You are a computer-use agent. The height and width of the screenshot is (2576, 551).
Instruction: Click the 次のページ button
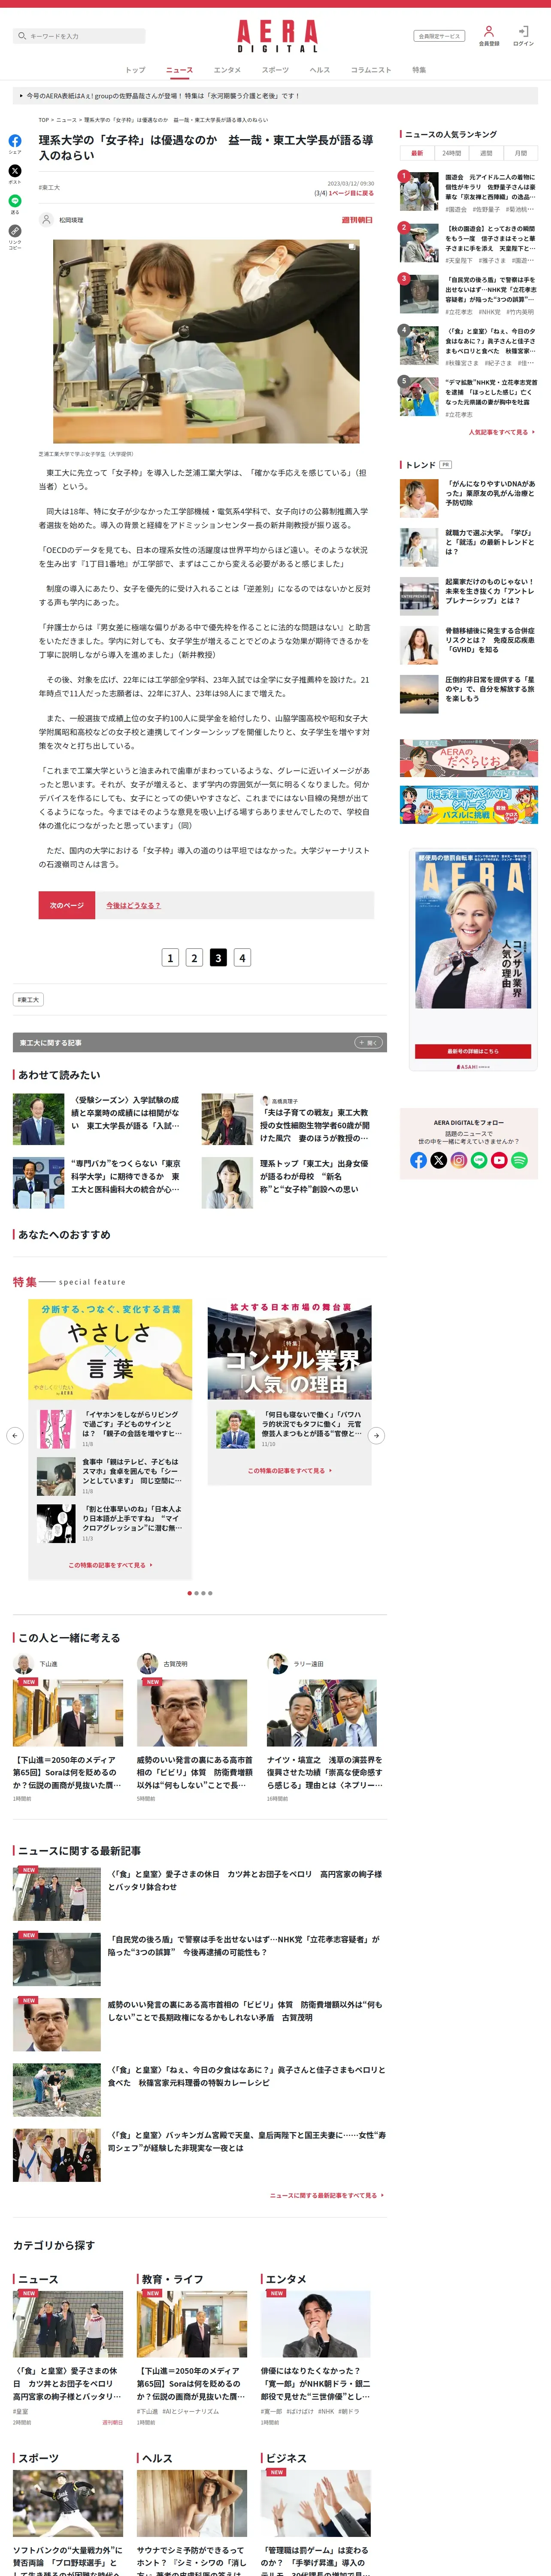[x=67, y=905]
